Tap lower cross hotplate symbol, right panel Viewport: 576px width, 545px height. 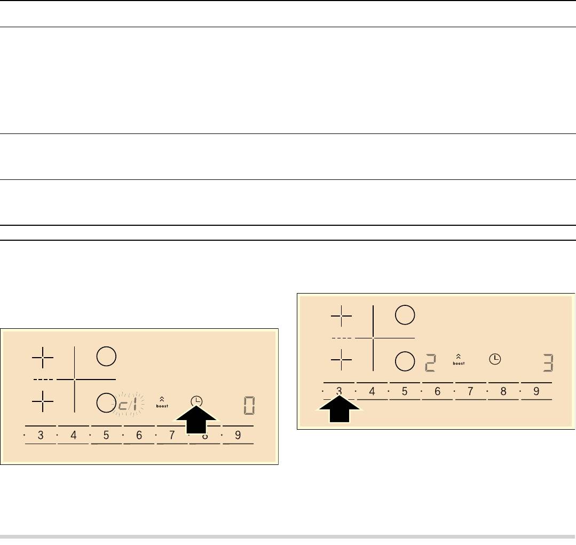tap(341, 361)
